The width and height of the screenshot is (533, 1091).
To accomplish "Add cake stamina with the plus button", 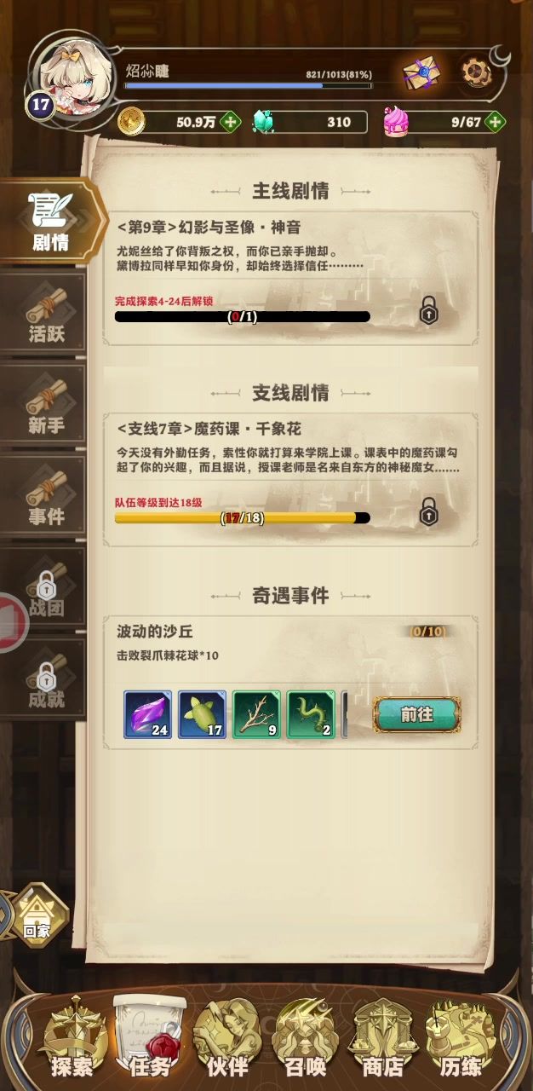I will [496, 122].
